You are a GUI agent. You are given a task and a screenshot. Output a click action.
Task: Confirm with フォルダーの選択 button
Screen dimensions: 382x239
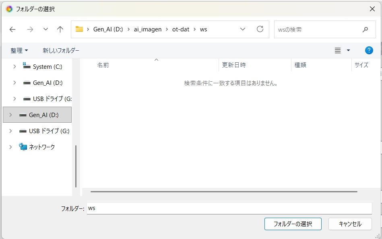[x=293, y=224]
